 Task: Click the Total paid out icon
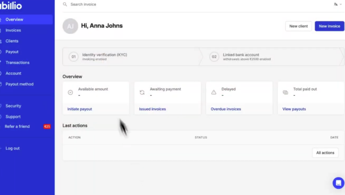point(286,93)
